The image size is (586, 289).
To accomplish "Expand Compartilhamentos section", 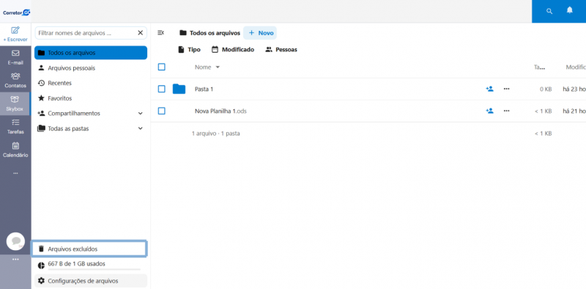I will [x=141, y=114].
